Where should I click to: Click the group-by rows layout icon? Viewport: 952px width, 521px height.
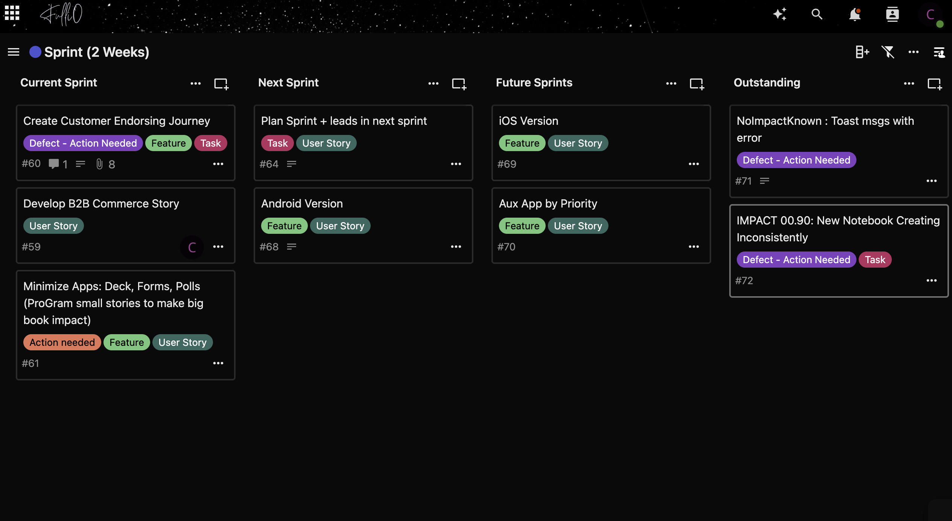tap(939, 52)
